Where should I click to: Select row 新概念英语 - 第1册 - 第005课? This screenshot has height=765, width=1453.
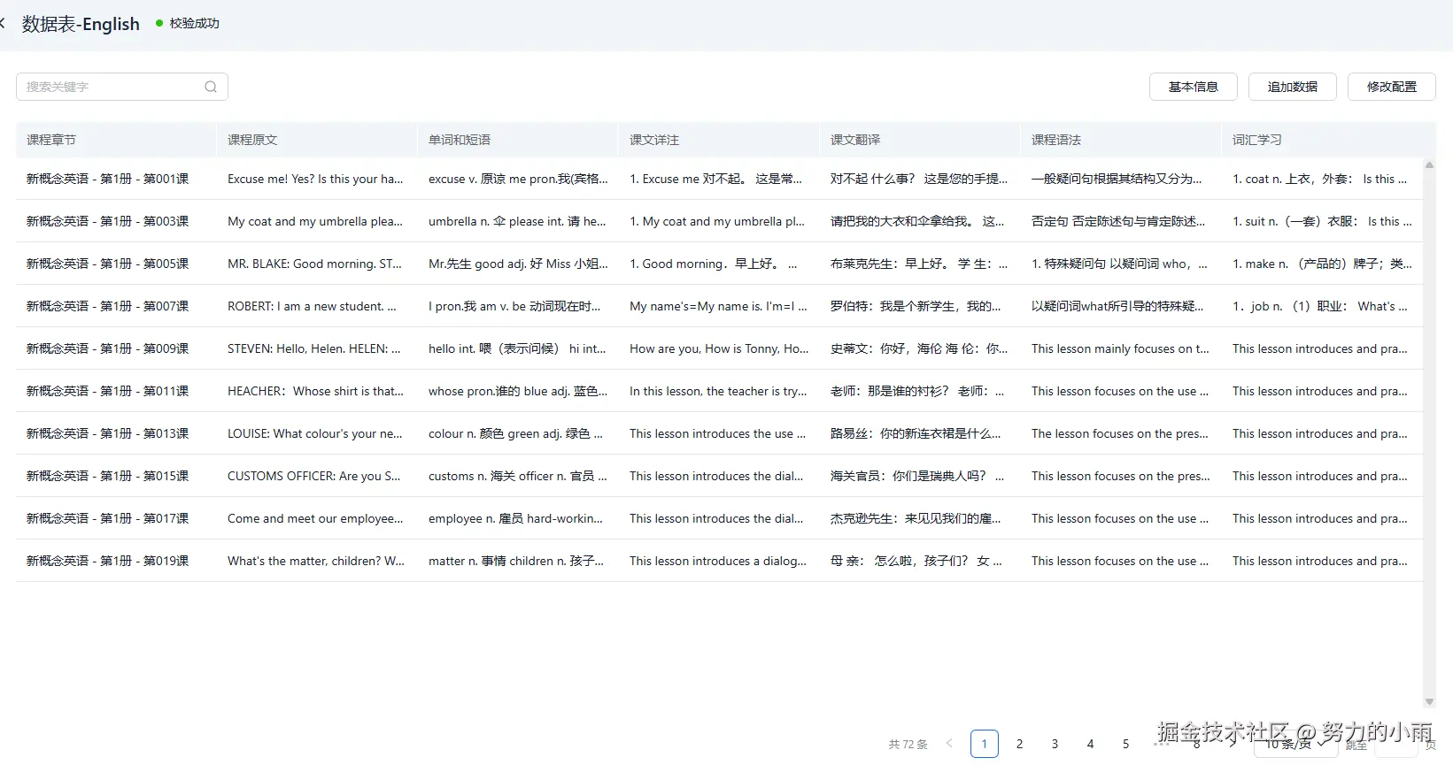point(719,264)
